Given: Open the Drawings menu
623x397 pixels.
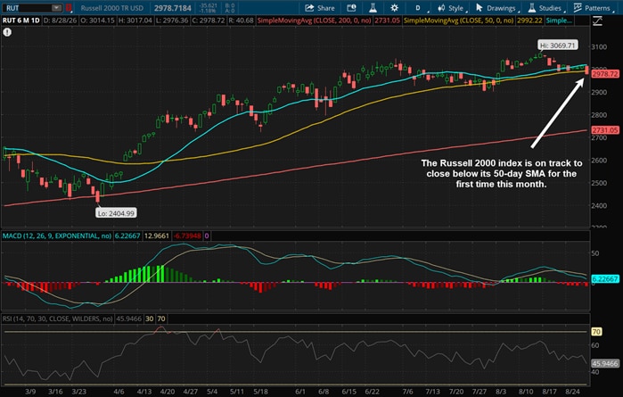Looking at the screenshot, I should point(496,8).
